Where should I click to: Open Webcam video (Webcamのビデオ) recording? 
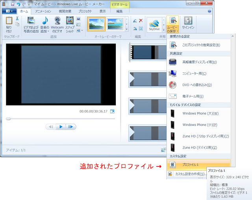pyautogui.click(x=57, y=24)
